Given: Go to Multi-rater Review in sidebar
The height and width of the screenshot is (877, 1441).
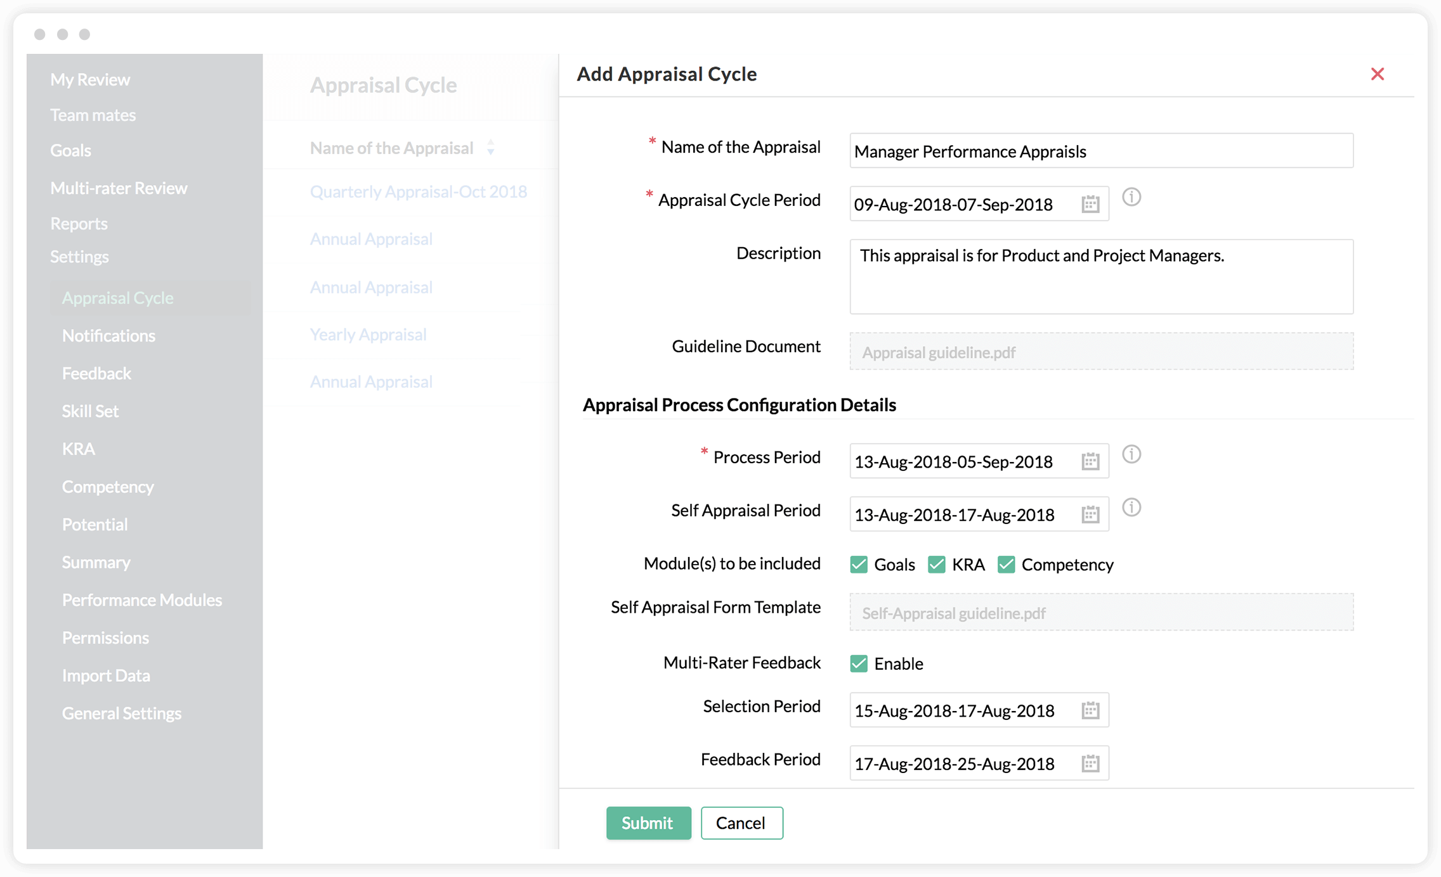Looking at the screenshot, I should pyautogui.click(x=119, y=188).
